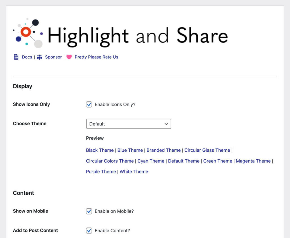Screen dimensions: 290x238
Task: Toggle Enable Content checkbox
Action: (89, 230)
